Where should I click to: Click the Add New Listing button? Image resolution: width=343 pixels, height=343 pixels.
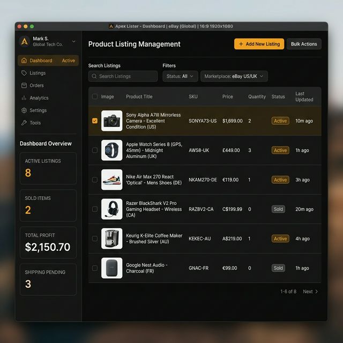(x=259, y=44)
